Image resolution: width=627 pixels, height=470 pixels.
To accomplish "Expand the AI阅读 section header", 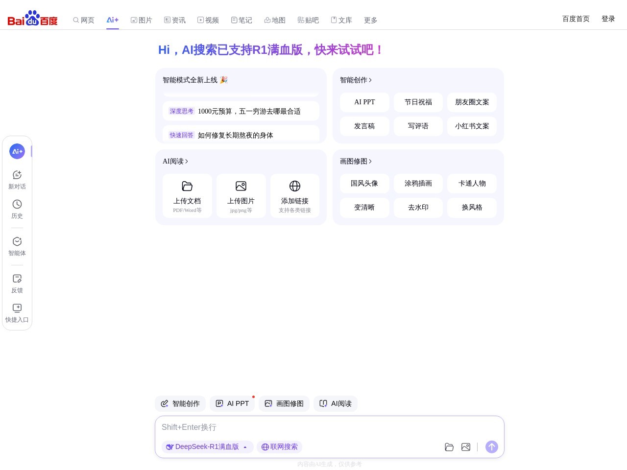I will [175, 161].
